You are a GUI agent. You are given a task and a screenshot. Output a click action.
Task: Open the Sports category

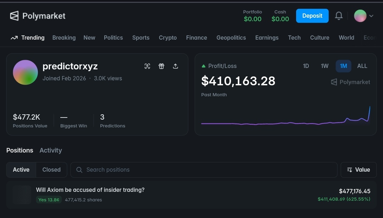141,38
